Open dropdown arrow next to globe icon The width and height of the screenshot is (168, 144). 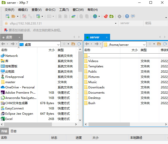pos(99,16)
